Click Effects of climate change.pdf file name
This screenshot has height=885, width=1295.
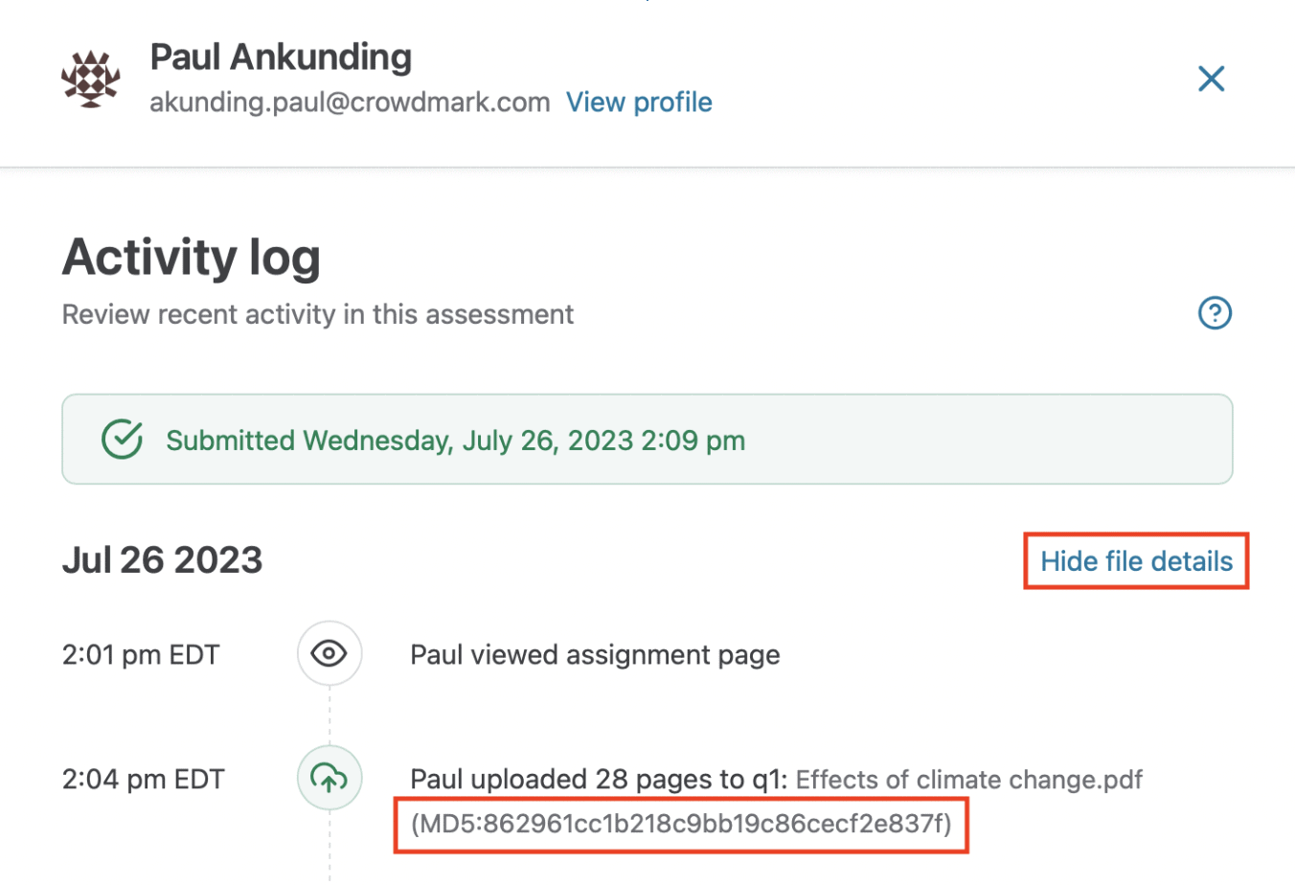[969, 779]
